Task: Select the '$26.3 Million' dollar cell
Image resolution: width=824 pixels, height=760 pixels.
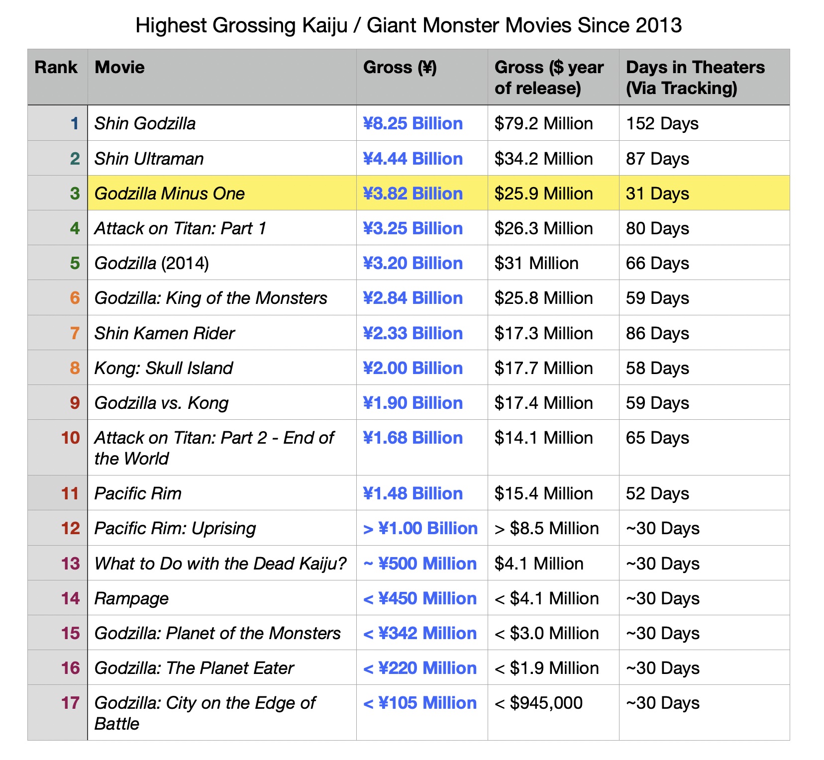Action: (x=553, y=228)
